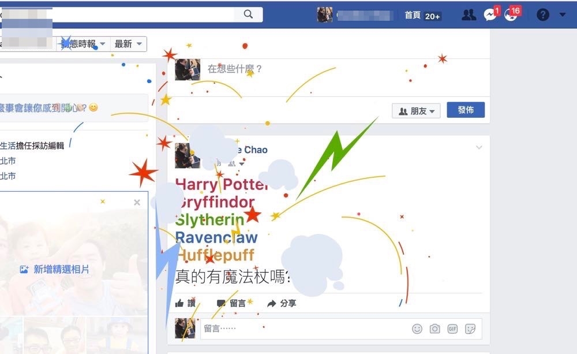Open the help question mark icon

pyautogui.click(x=543, y=15)
